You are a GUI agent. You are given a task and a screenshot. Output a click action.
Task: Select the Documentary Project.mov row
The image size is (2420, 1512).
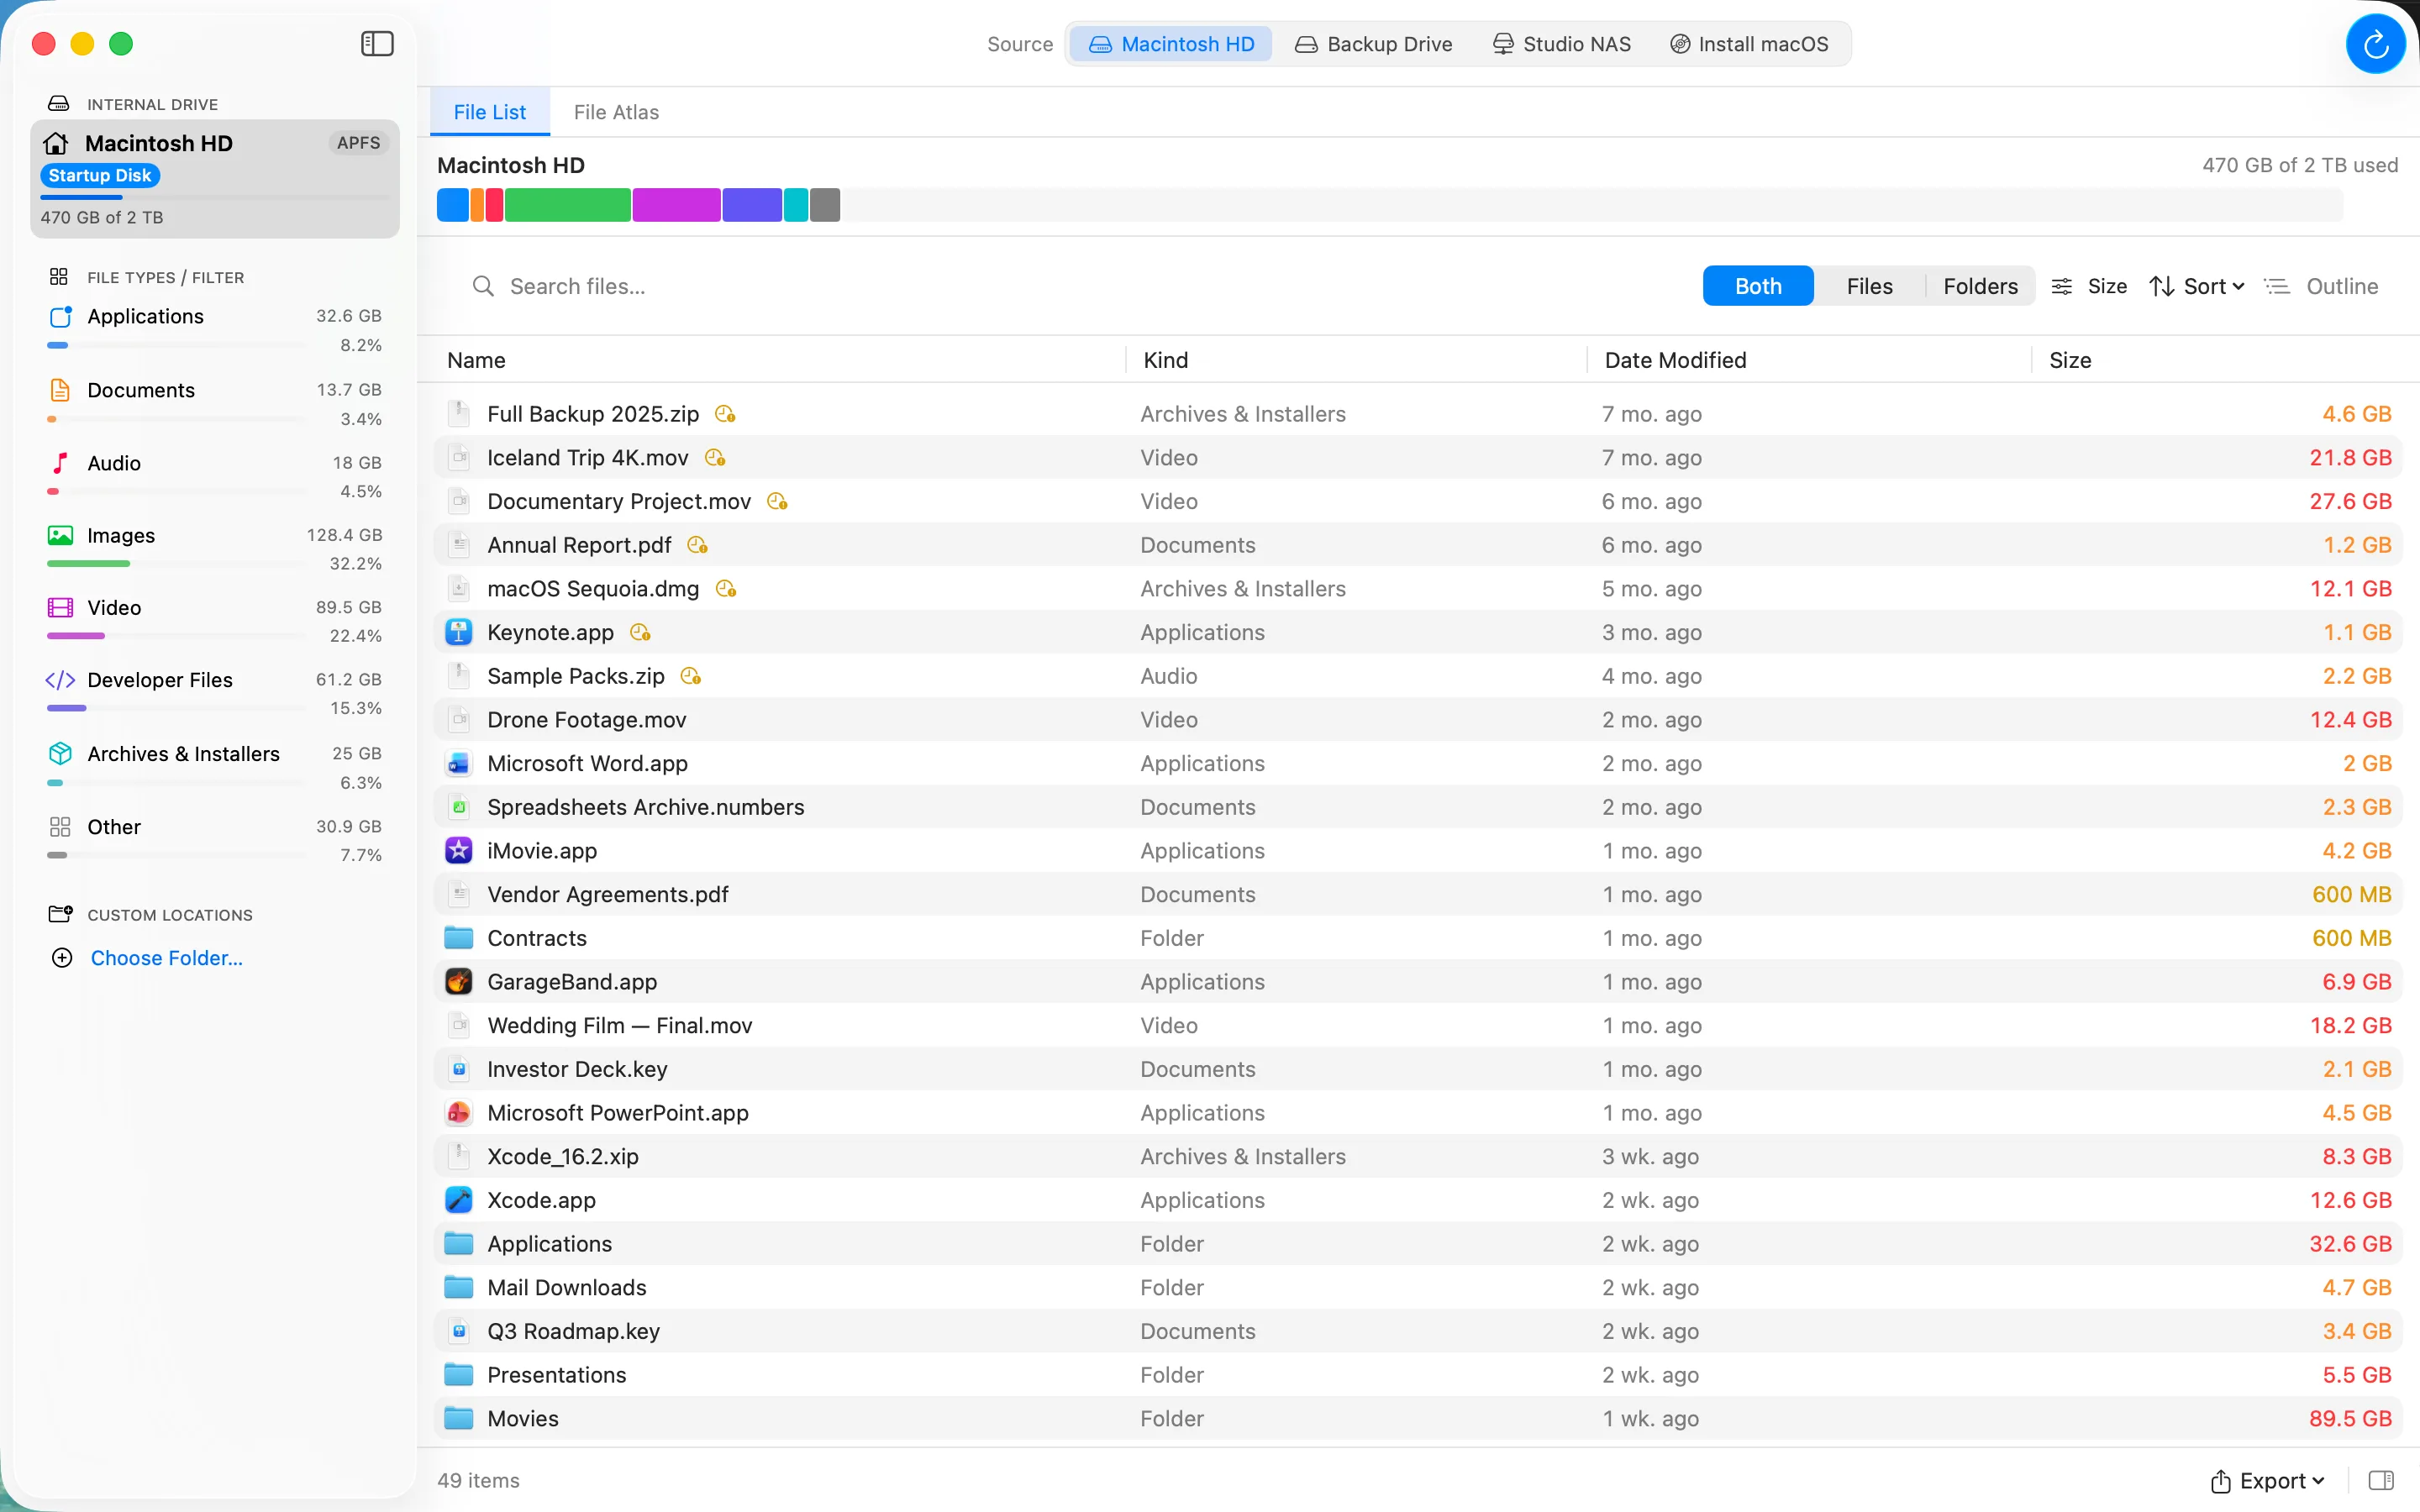1418,501
